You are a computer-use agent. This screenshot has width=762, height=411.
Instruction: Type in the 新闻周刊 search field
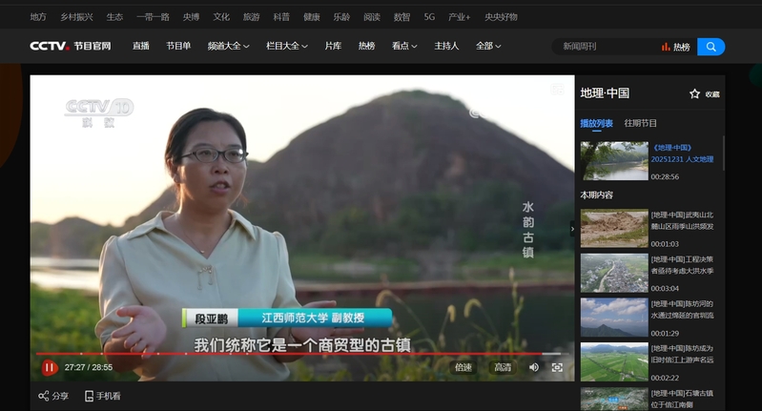tap(606, 47)
